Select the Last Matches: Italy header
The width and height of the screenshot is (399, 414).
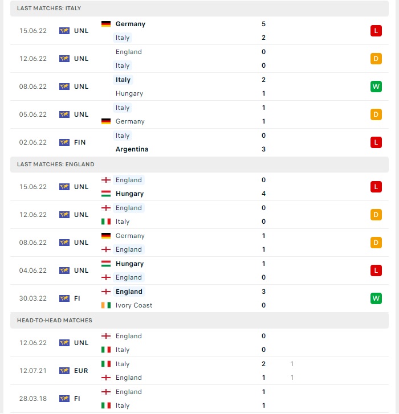[199, 9]
